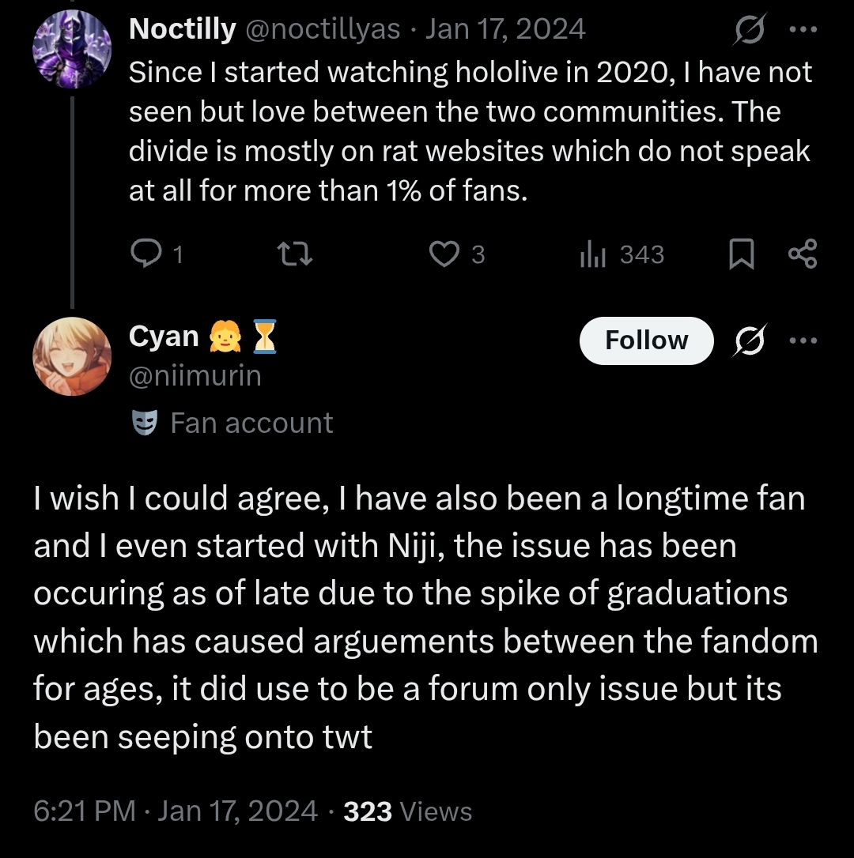Open the 323 Views count
This screenshot has width=854, height=858.
(x=408, y=811)
